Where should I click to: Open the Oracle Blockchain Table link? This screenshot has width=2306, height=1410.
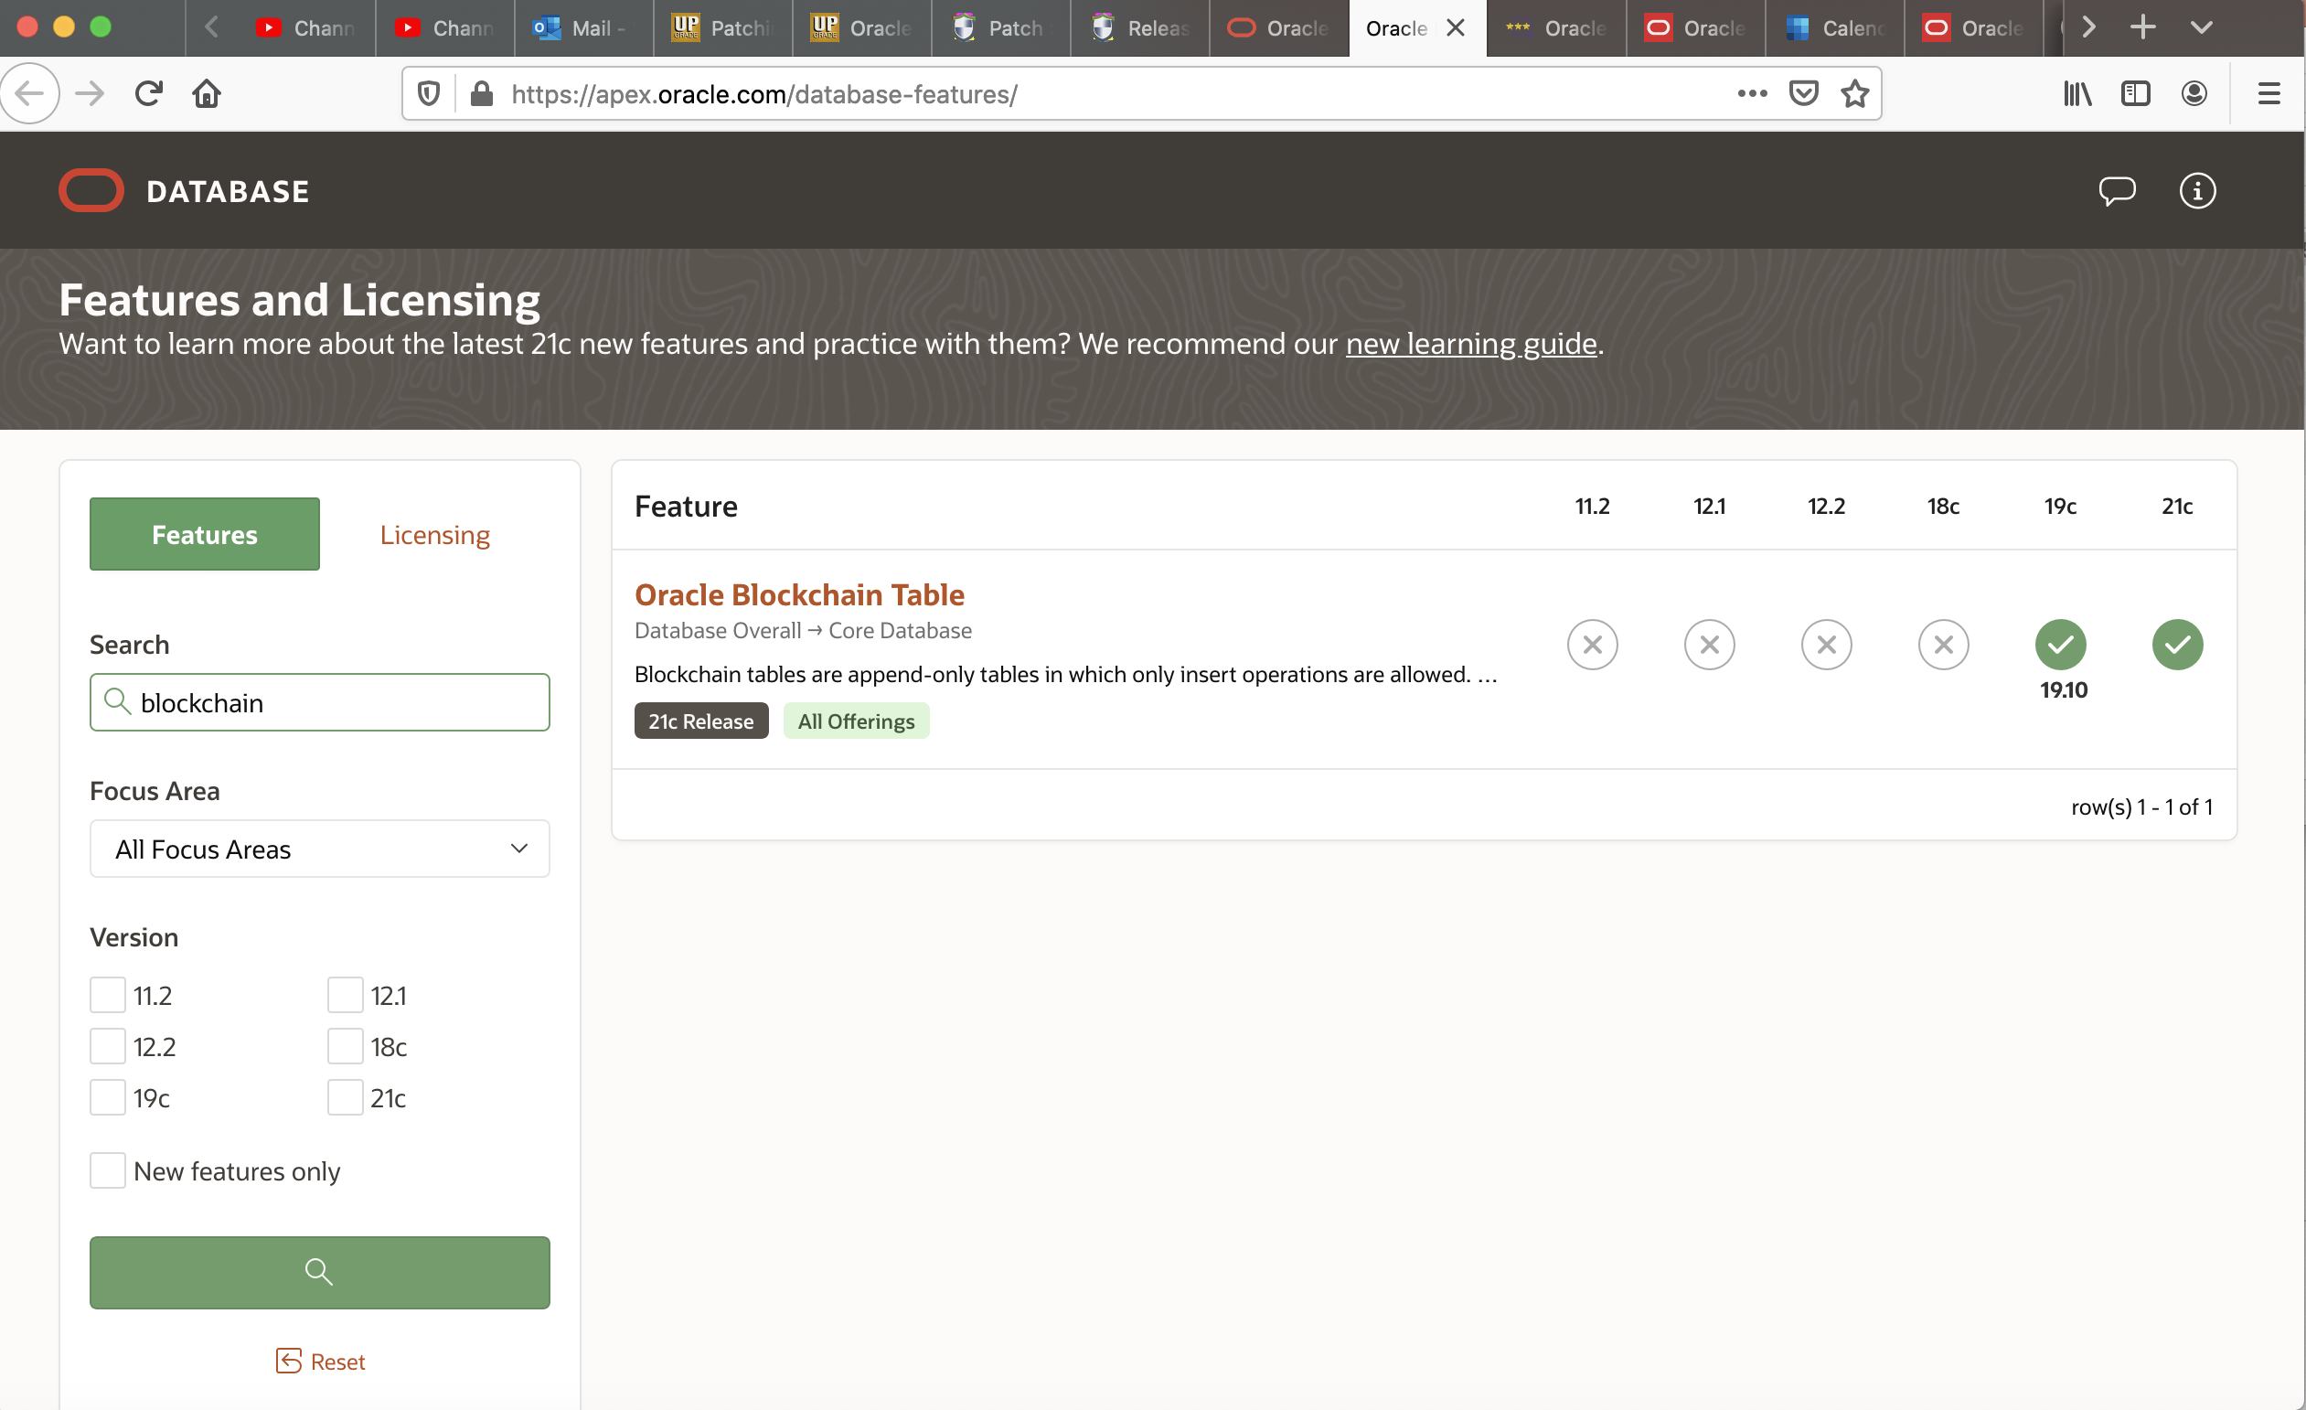(798, 594)
